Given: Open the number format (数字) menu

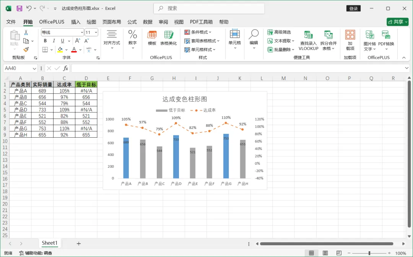Looking at the screenshot, I should tap(132, 39).
